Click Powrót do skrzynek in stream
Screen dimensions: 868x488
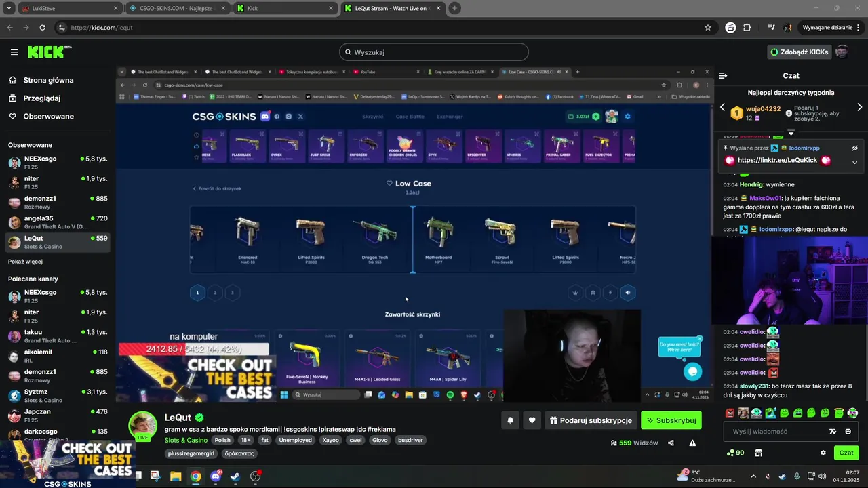[217, 188]
